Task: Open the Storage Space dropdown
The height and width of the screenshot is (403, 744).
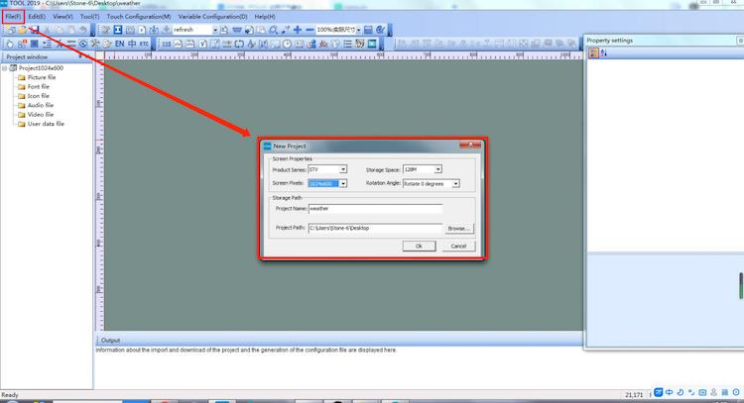Action: tap(437, 169)
